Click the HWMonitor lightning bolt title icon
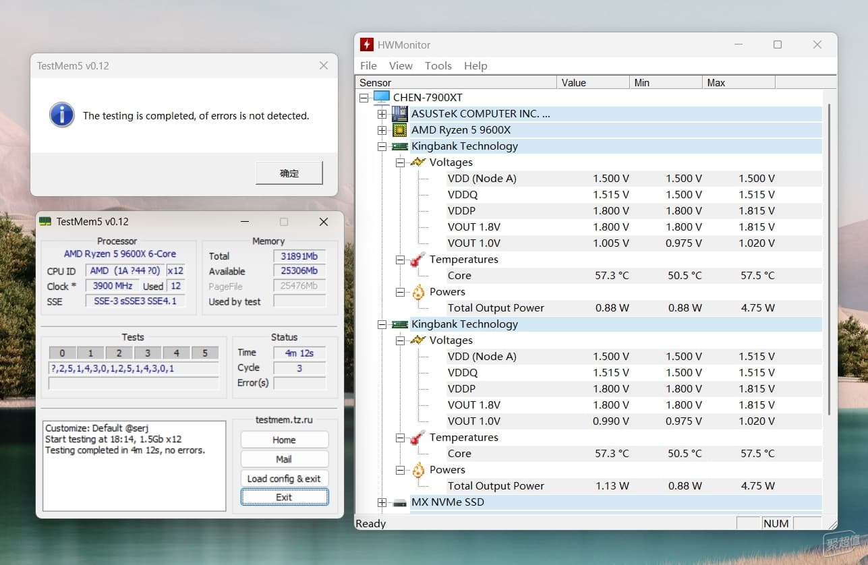Image resolution: width=868 pixels, height=565 pixels. [366, 44]
